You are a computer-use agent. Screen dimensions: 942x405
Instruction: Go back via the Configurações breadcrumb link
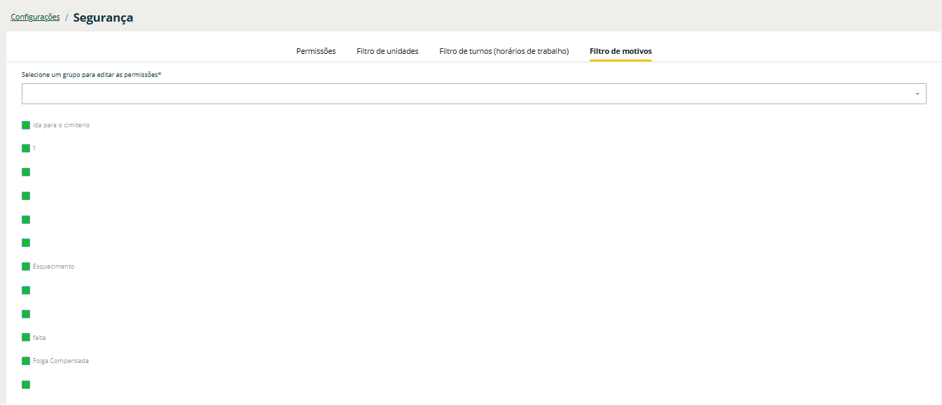[x=35, y=17]
